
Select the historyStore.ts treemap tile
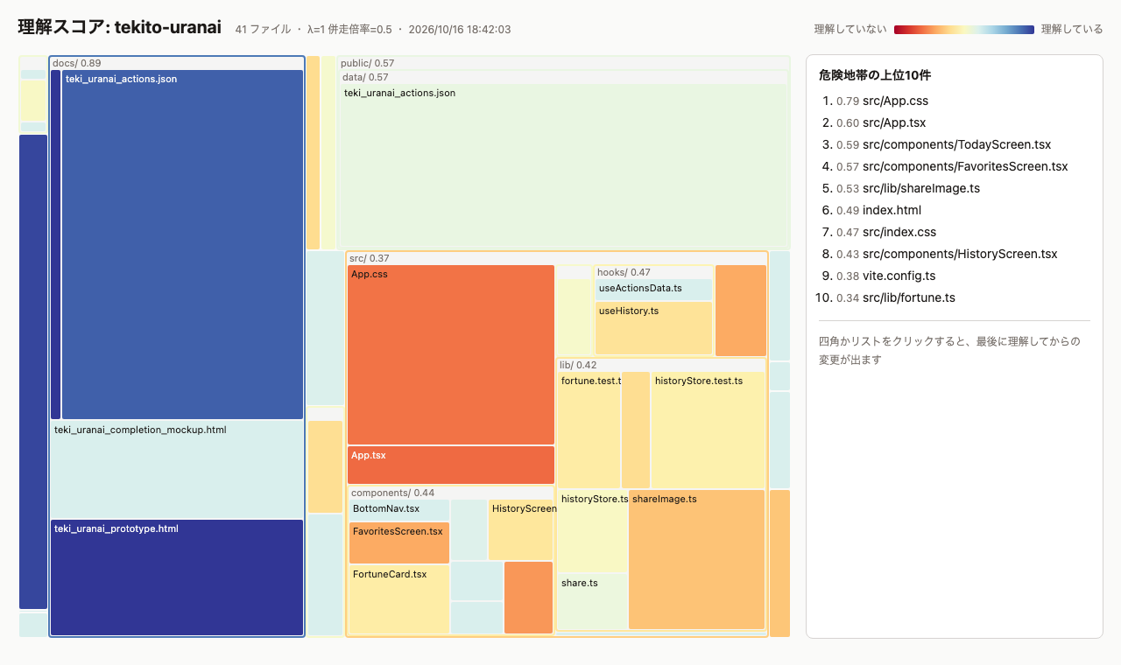pyautogui.click(x=593, y=530)
